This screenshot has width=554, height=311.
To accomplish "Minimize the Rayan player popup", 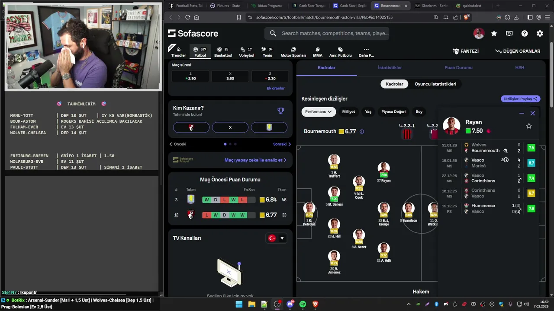I will pos(522,113).
